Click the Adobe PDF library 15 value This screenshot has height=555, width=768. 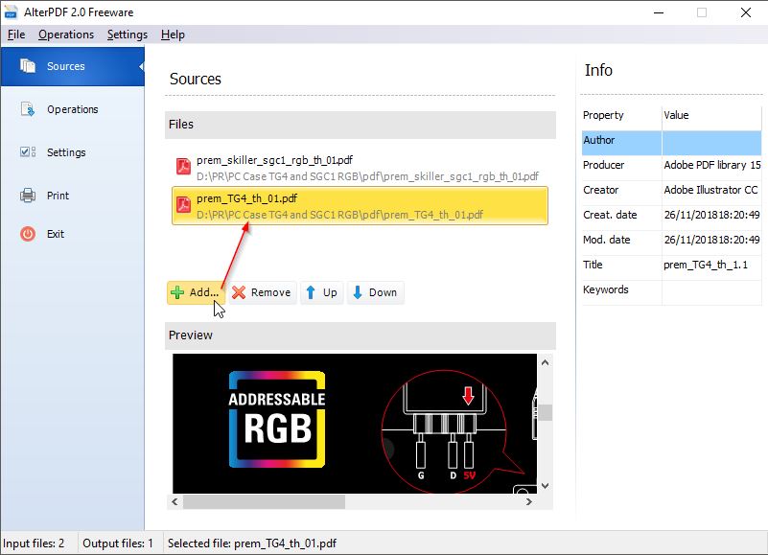[712, 165]
